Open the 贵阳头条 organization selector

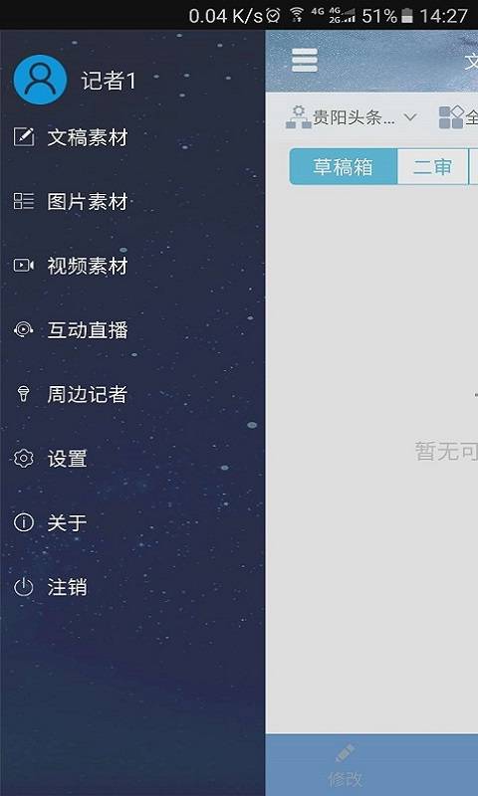tap(351, 117)
